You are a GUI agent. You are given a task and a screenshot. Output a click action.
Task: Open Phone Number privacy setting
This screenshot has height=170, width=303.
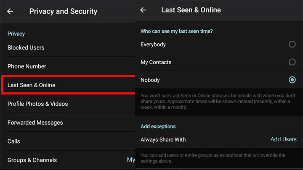pyautogui.click(x=68, y=66)
